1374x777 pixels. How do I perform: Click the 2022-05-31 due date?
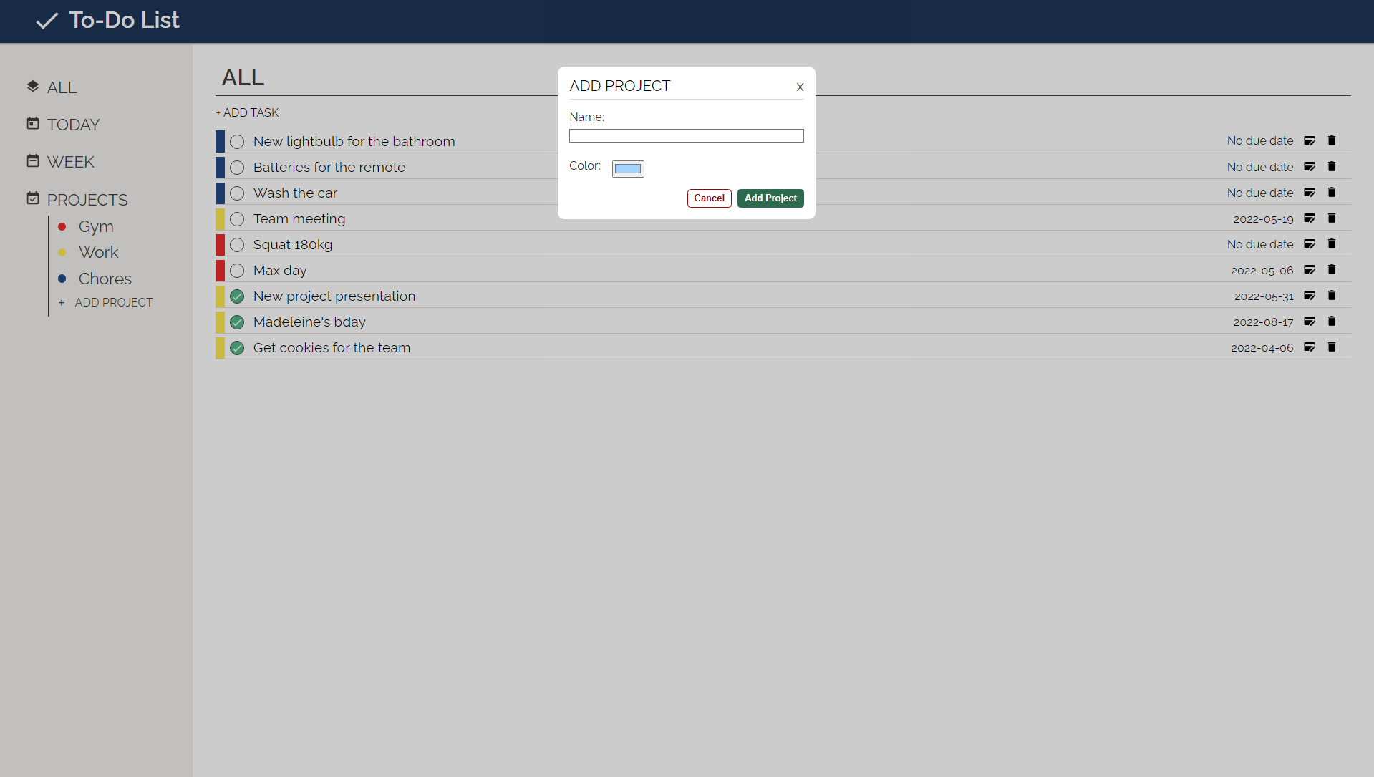[x=1264, y=296]
